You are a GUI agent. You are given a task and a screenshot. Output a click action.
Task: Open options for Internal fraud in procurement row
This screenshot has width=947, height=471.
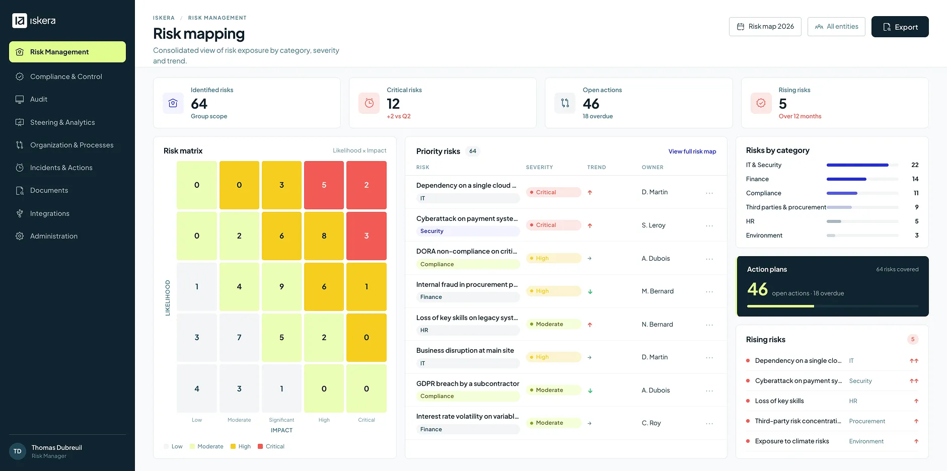click(709, 291)
